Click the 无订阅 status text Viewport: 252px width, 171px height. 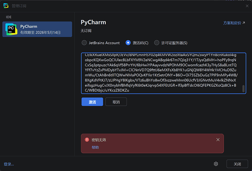coord(86,31)
